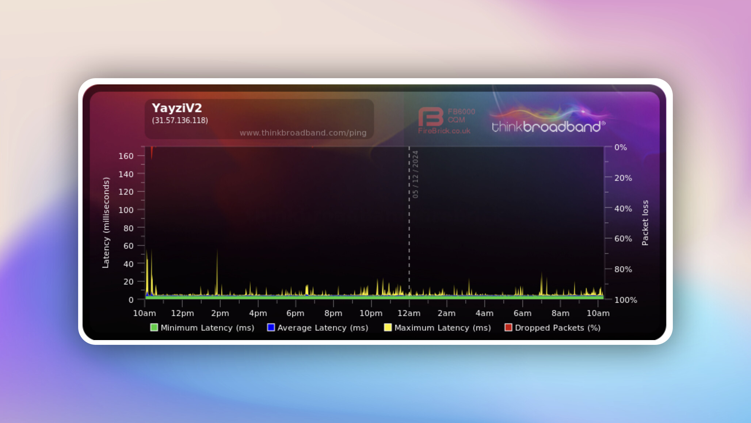Click the Maximum Latency (ms) legend label
Screen dimensions: 751x423
[x=443, y=328]
